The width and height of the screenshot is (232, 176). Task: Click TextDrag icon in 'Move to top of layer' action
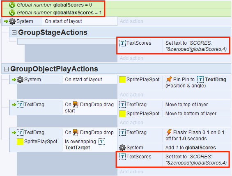[122, 105]
